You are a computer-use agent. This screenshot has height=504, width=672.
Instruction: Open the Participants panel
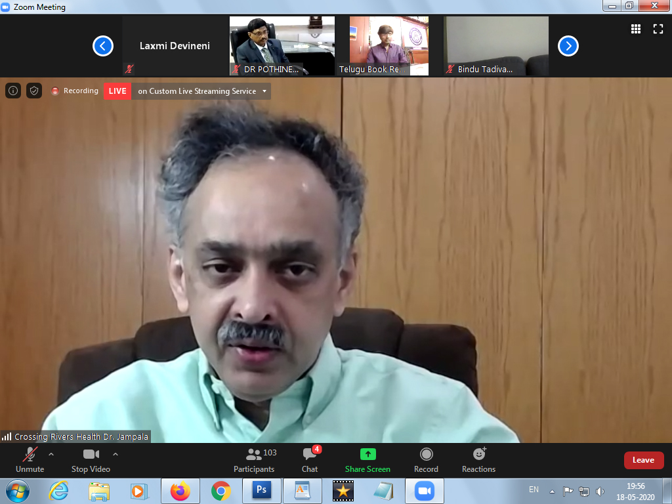[x=254, y=459]
